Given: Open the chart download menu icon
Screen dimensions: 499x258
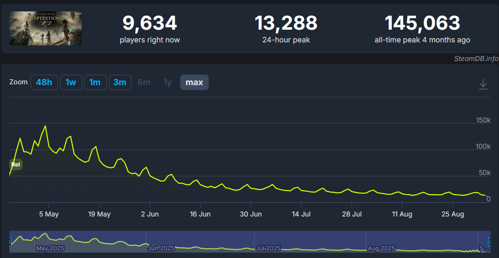Looking at the screenshot, I should (x=483, y=84).
